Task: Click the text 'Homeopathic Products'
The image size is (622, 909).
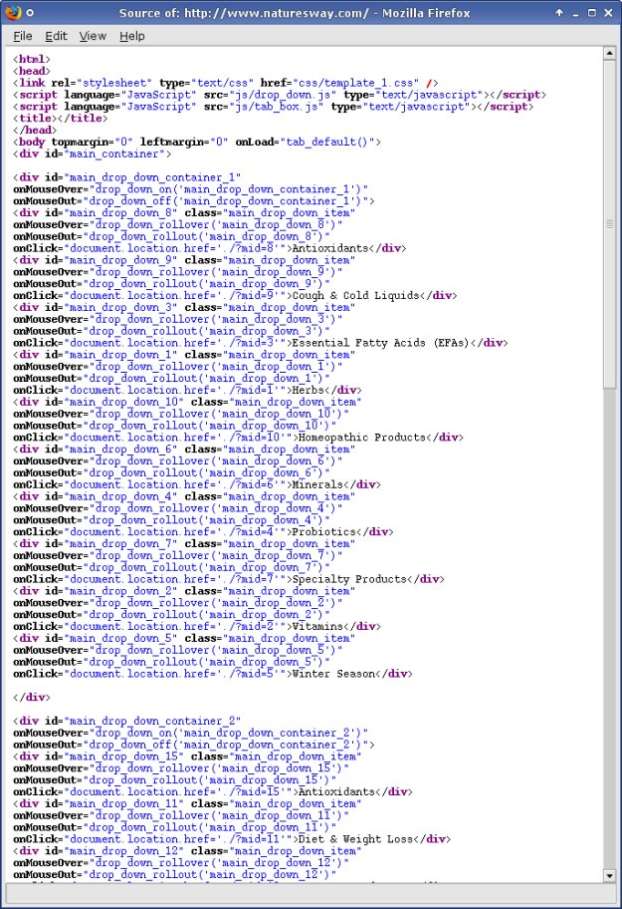Action: 361,438
